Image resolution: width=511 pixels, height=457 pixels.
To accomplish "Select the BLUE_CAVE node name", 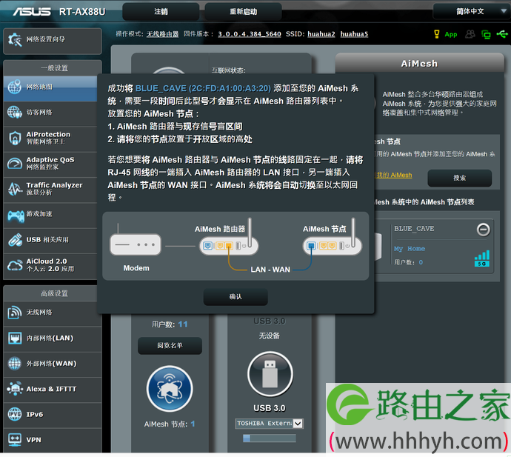I will pyautogui.click(x=414, y=228).
